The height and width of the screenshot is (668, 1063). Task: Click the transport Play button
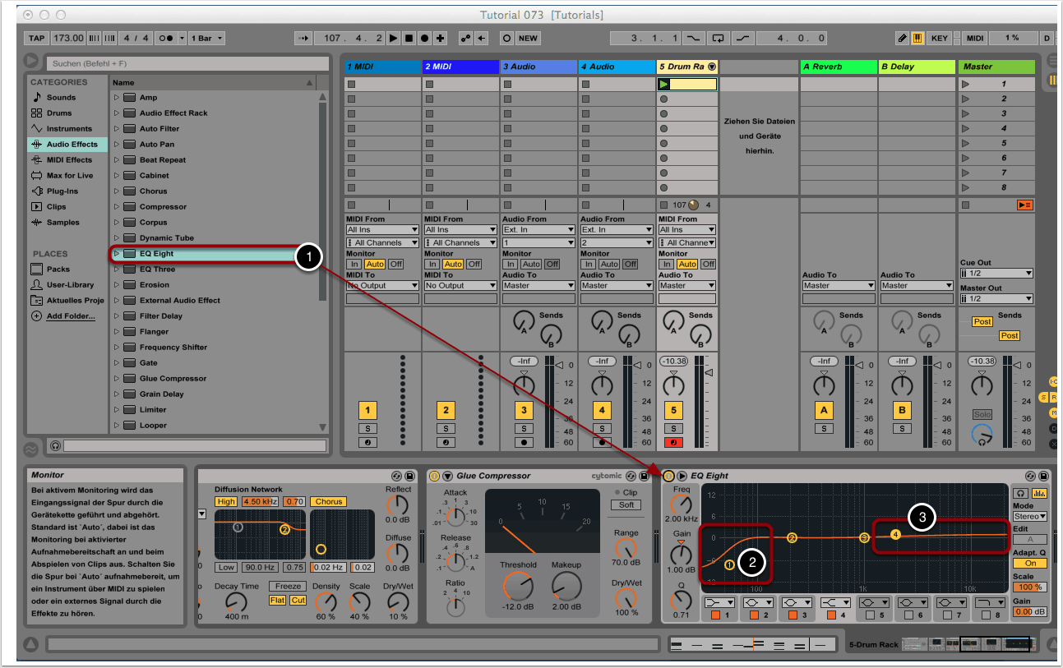coord(393,38)
